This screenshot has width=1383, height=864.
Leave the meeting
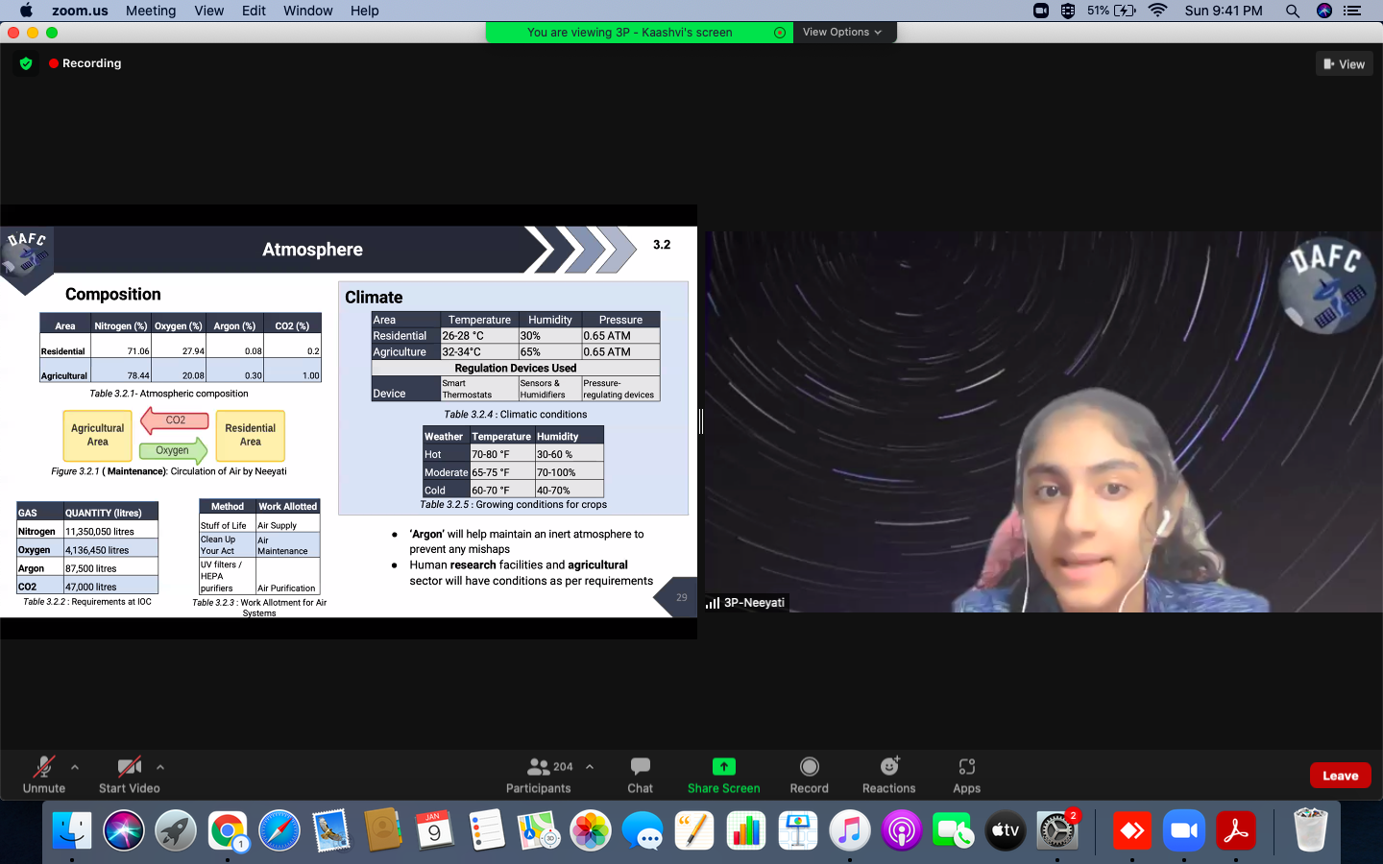[x=1340, y=776]
